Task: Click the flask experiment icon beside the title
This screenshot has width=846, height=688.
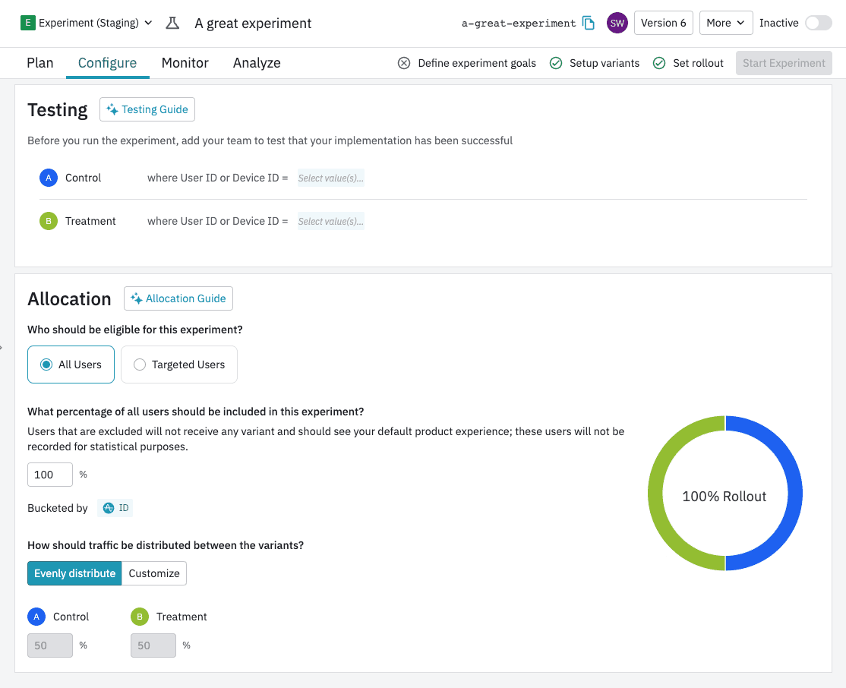Action: click(172, 23)
